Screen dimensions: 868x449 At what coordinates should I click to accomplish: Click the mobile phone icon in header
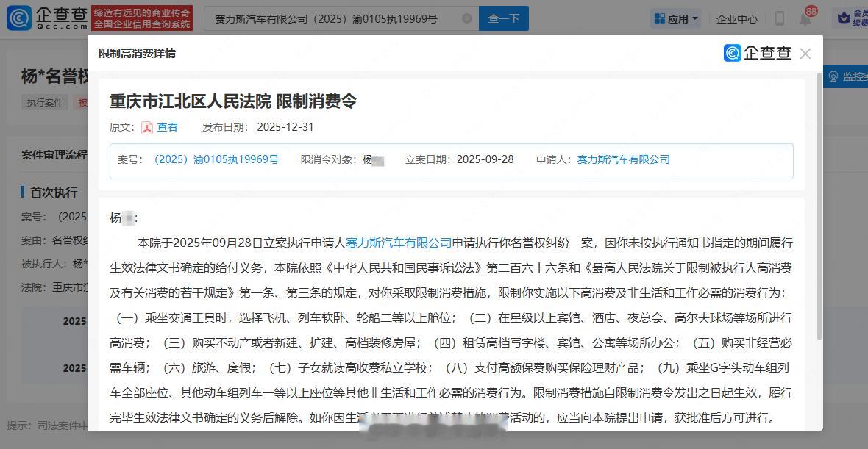click(780, 19)
